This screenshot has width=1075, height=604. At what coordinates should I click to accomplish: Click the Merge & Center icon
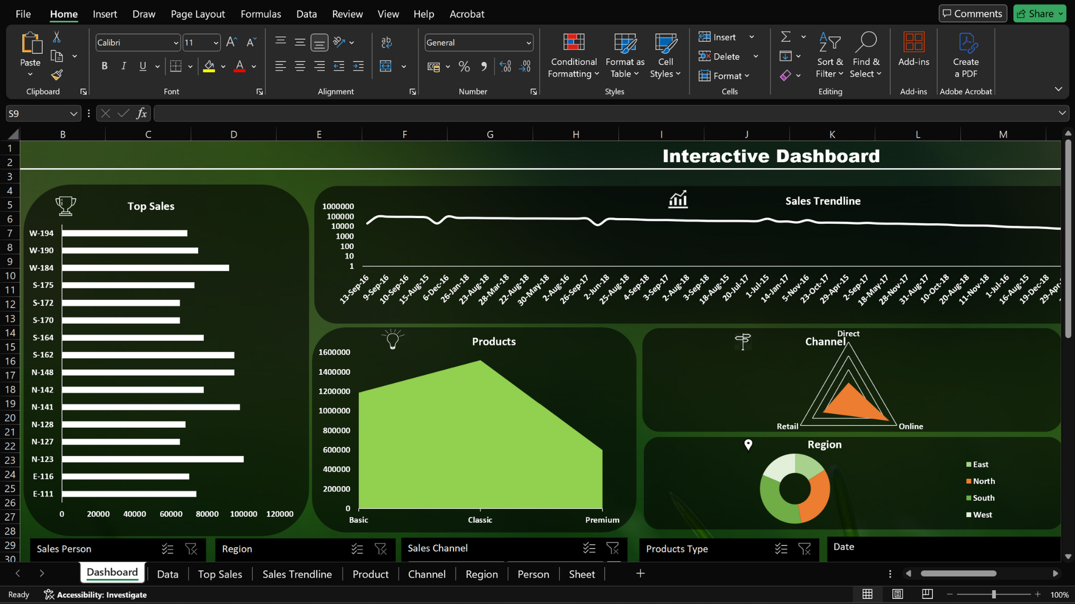[x=386, y=67]
